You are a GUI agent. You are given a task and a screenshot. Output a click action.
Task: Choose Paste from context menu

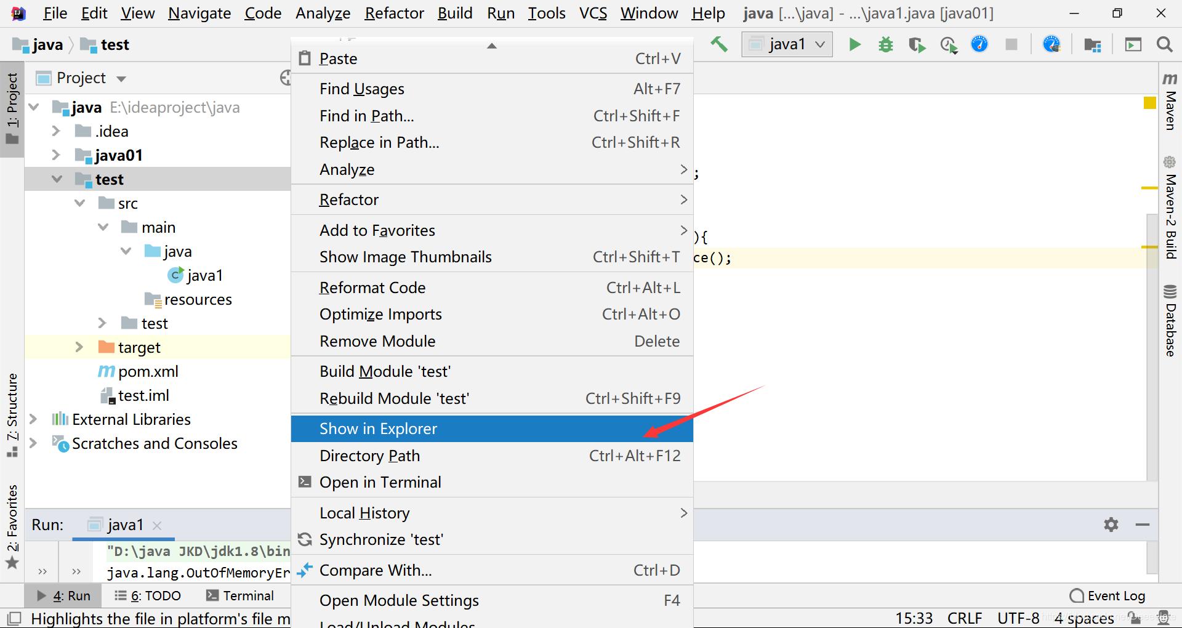pyautogui.click(x=492, y=59)
